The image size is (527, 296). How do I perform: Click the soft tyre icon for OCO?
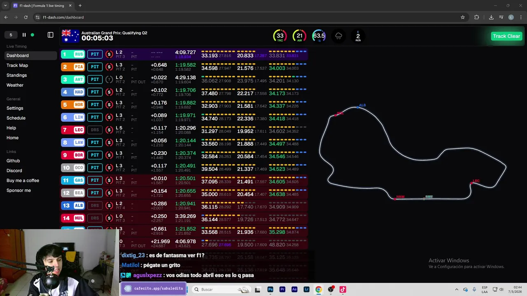109,168
